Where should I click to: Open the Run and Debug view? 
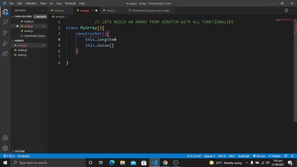pos(5,43)
